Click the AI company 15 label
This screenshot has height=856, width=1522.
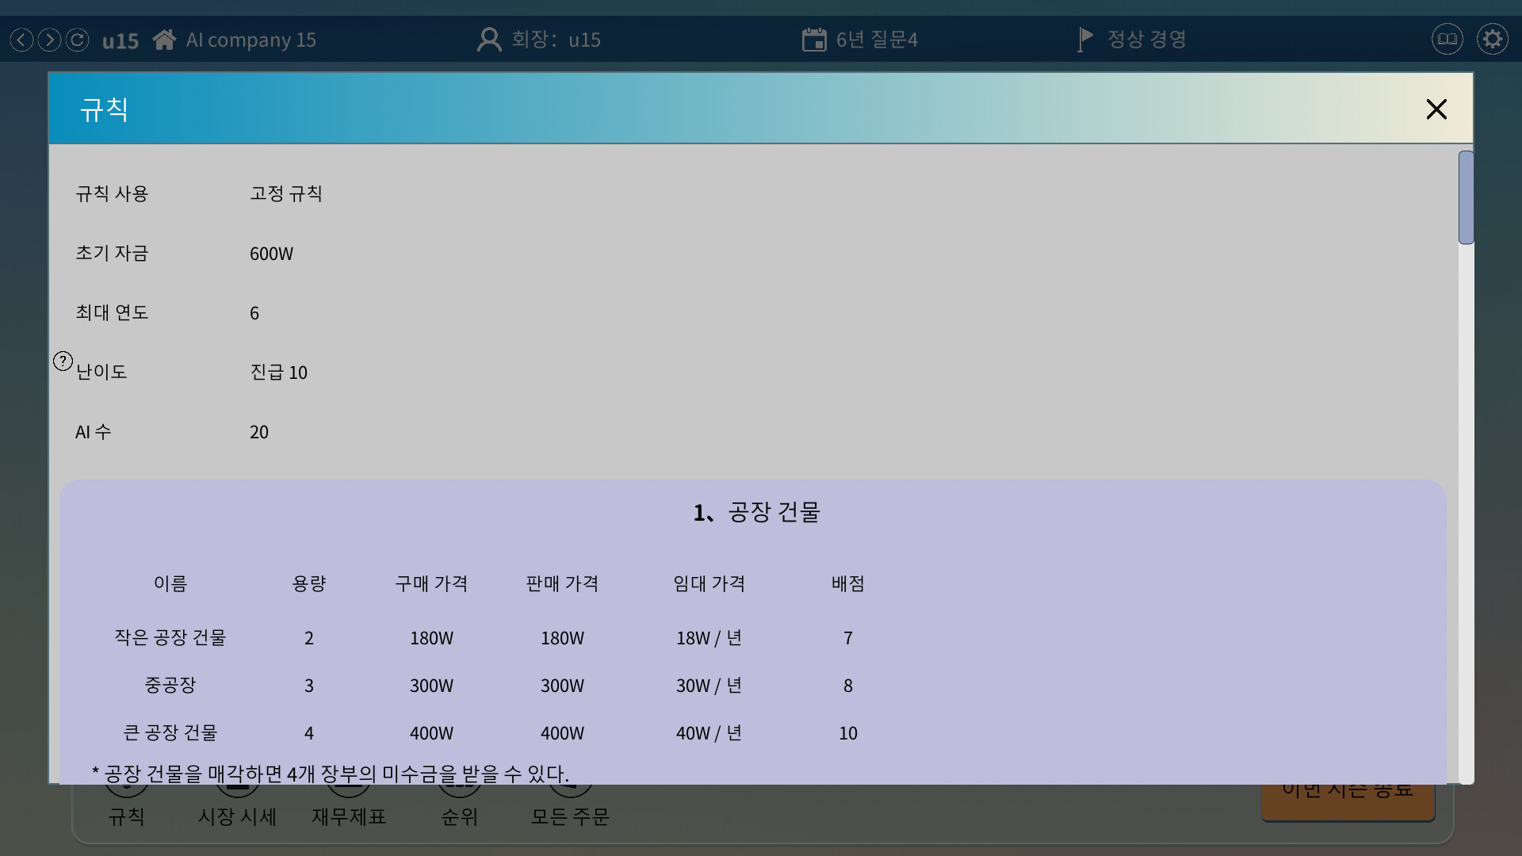click(x=250, y=40)
